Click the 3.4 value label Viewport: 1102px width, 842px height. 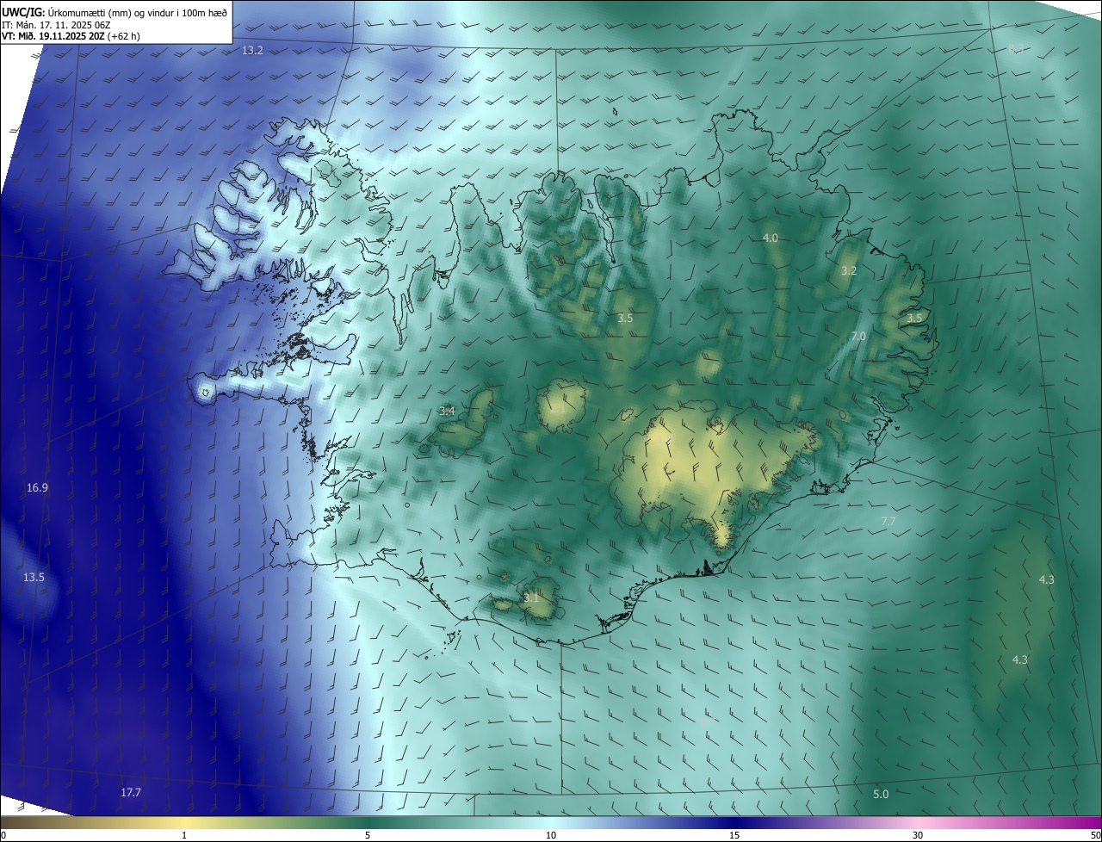[447, 412]
